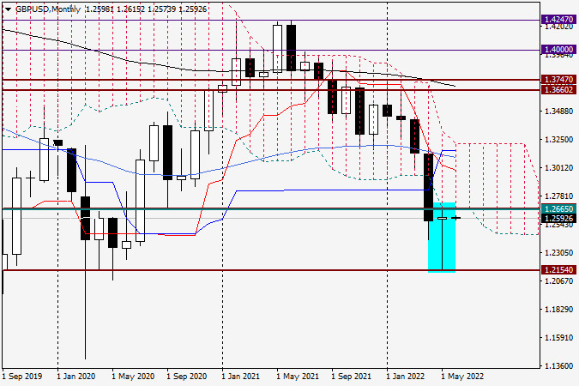Click the 1 May 2021 date label
579x386 pixels.
tap(298, 377)
